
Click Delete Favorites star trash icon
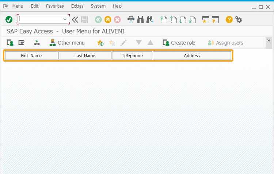[x=112, y=43]
